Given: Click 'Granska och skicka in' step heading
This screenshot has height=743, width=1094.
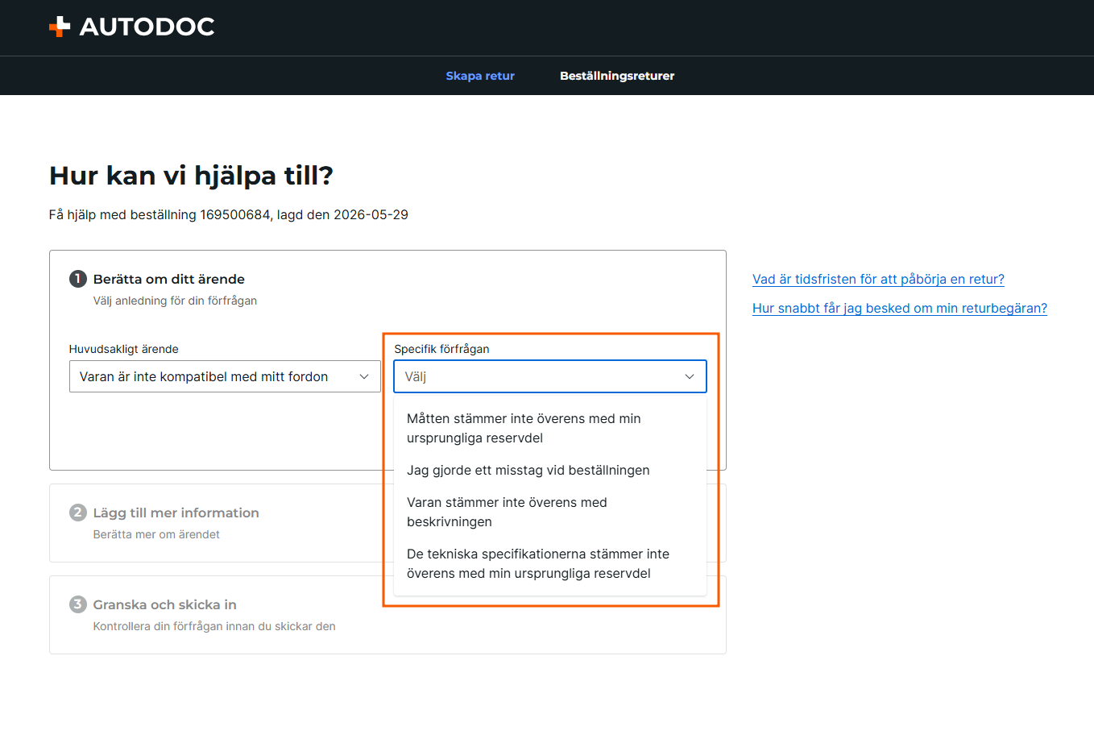Looking at the screenshot, I should pyautogui.click(x=165, y=604).
